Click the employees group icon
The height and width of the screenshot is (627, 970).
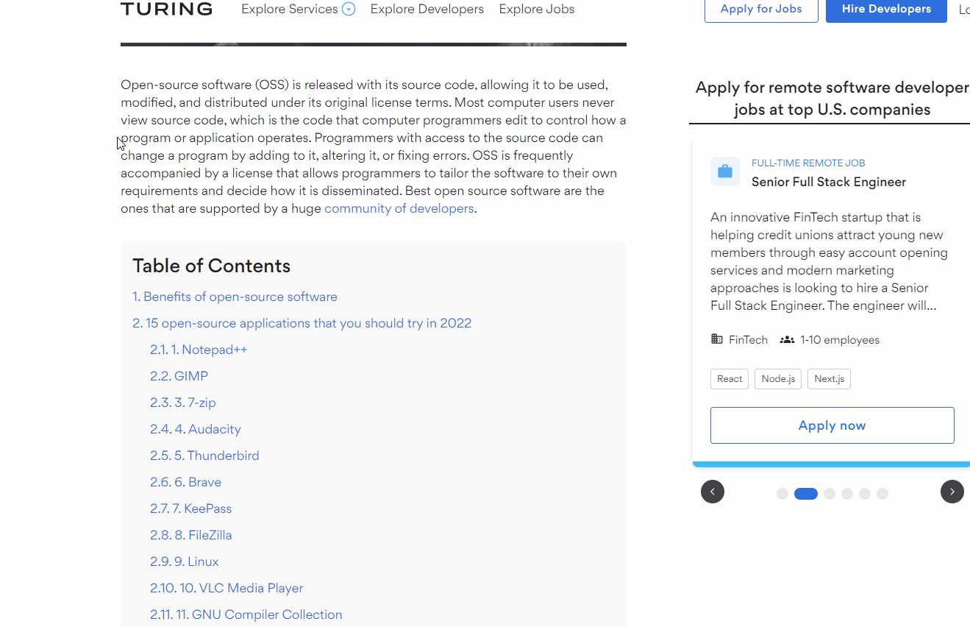(787, 339)
